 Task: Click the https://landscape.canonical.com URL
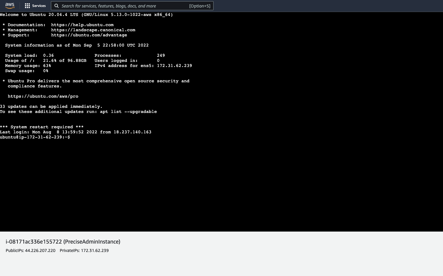pyautogui.click(x=93, y=30)
